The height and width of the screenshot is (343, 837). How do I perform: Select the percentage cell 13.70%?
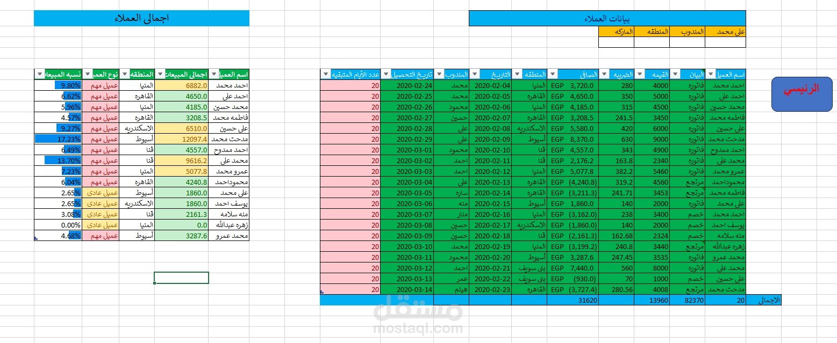pos(58,160)
